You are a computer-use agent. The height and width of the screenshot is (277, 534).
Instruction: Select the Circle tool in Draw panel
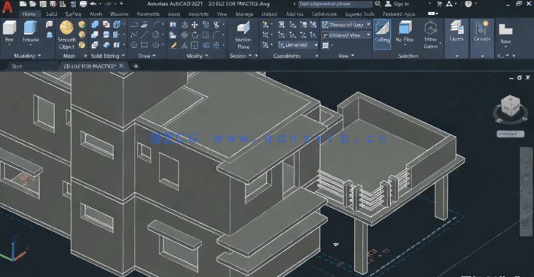[156, 35]
